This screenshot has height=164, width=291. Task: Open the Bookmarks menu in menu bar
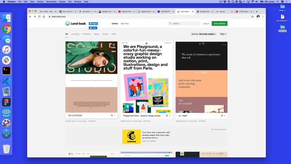point(51,2)
